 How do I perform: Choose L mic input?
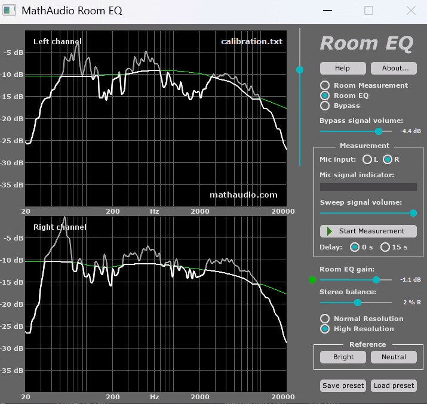point(367,159)
